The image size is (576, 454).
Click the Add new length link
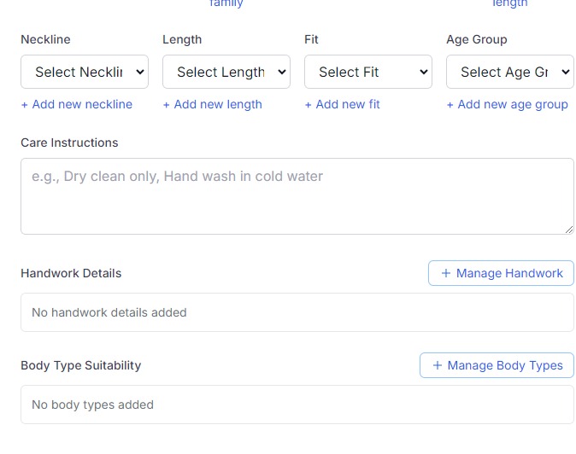click(213, 104)
